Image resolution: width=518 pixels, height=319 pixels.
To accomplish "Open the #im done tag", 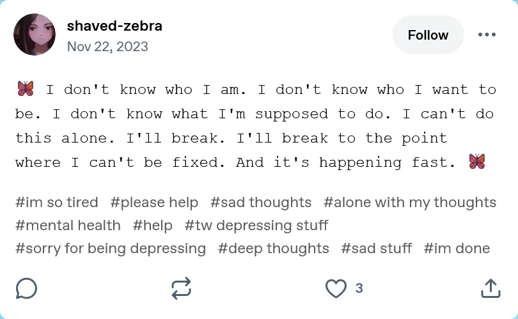I will tap(457, 248).
